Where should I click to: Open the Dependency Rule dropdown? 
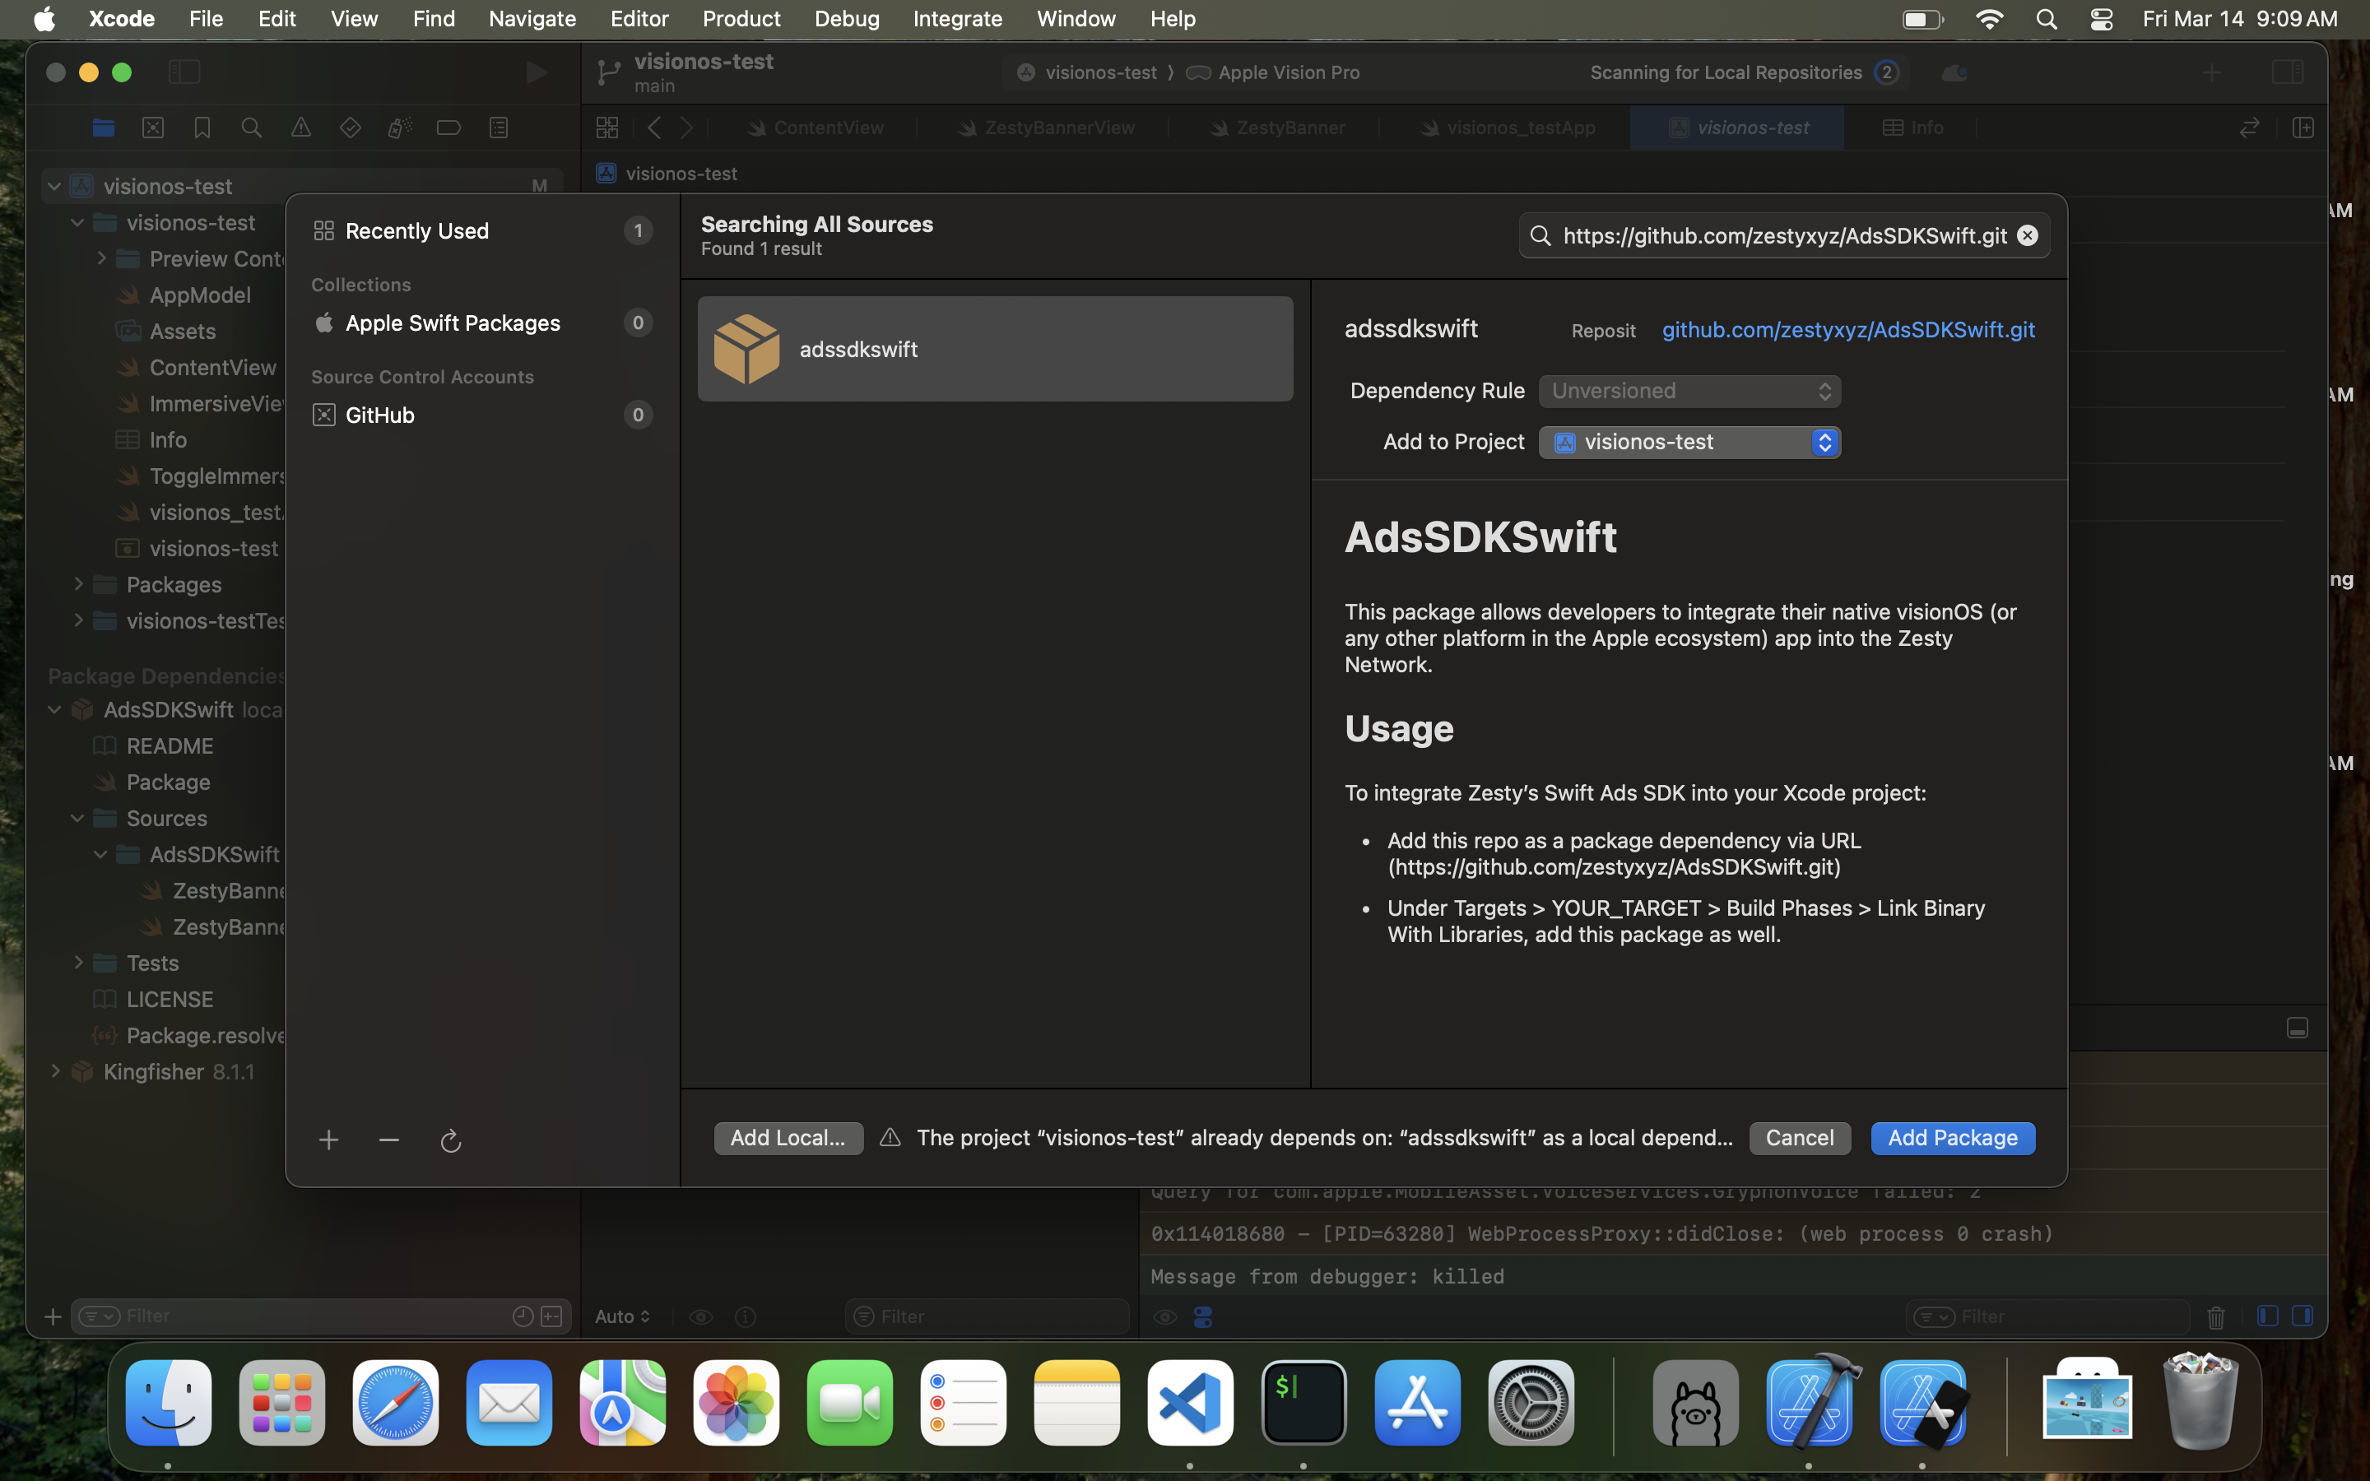coord(1689,391)
